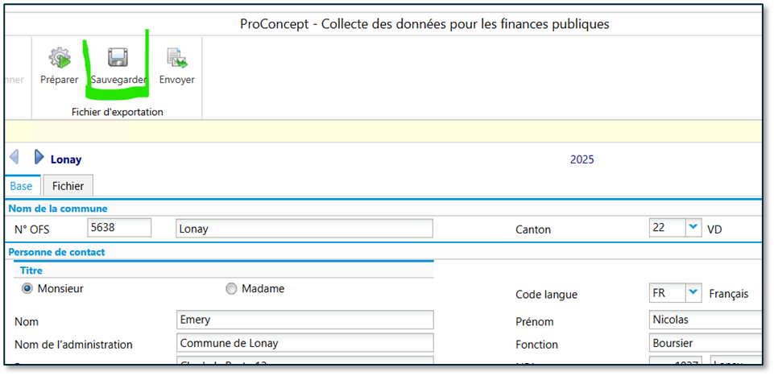Viewport: 774px width, 376px height.
Task: Send the export file via Envoyer
Action: click(176, 59)
